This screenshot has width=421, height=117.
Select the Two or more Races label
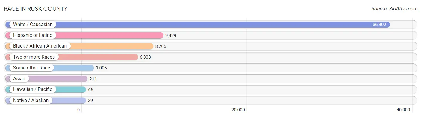pyautogui.click(x=34, y=57)
